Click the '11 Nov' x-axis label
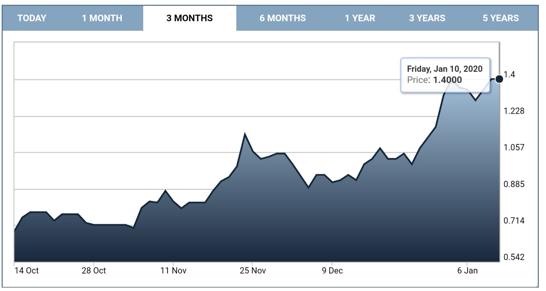Screen dimensions: 546x291 [173, 271]
